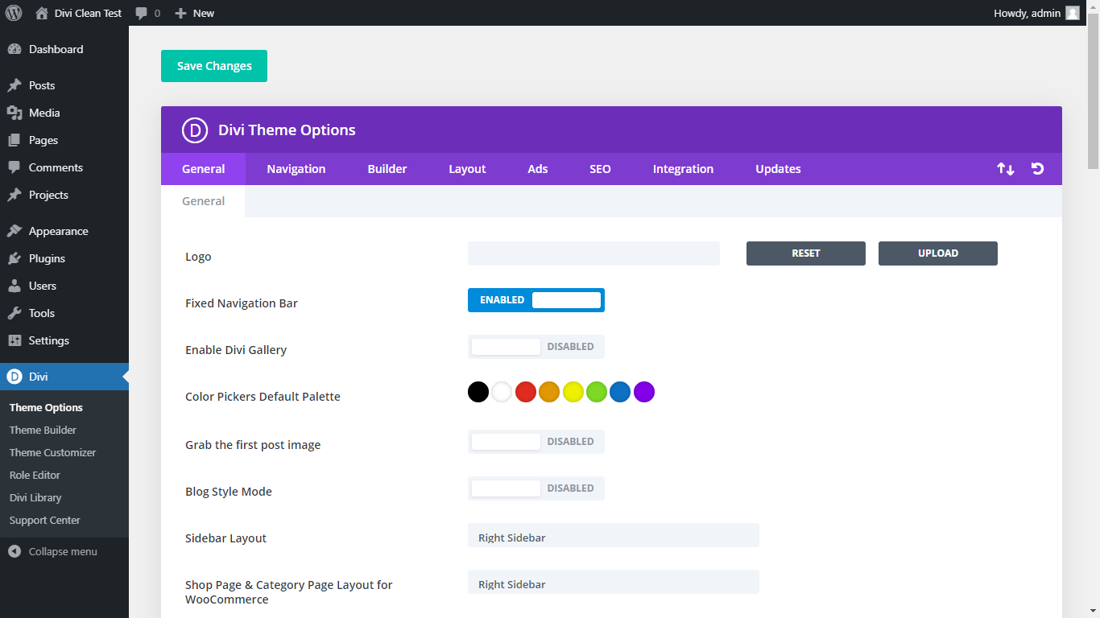Open the Sidebar Layout dropdown
This screenshot has width=1100, height=618.
pyautogui.click(x=614, y=535)
